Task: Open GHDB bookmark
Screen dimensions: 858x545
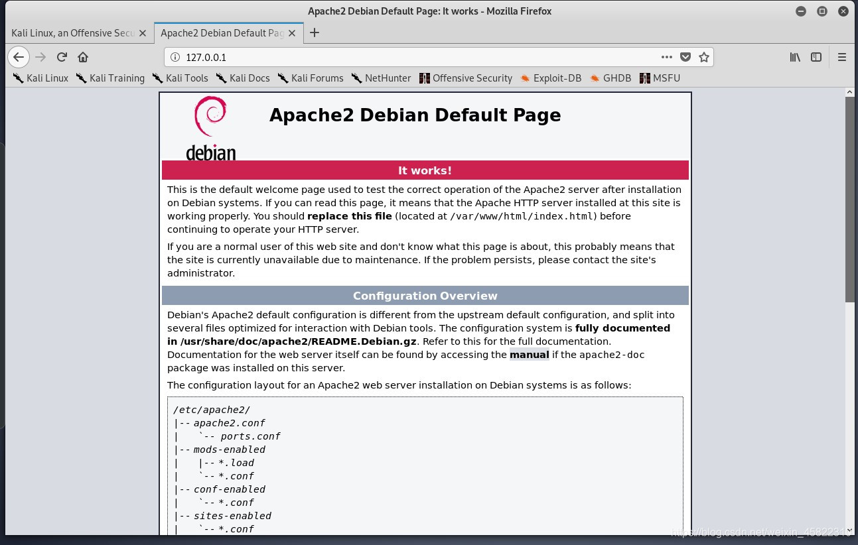Action: (x=610, y=78)
